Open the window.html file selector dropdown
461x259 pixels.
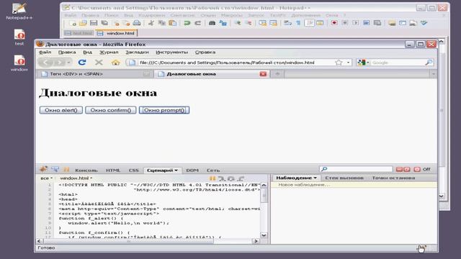76,178
